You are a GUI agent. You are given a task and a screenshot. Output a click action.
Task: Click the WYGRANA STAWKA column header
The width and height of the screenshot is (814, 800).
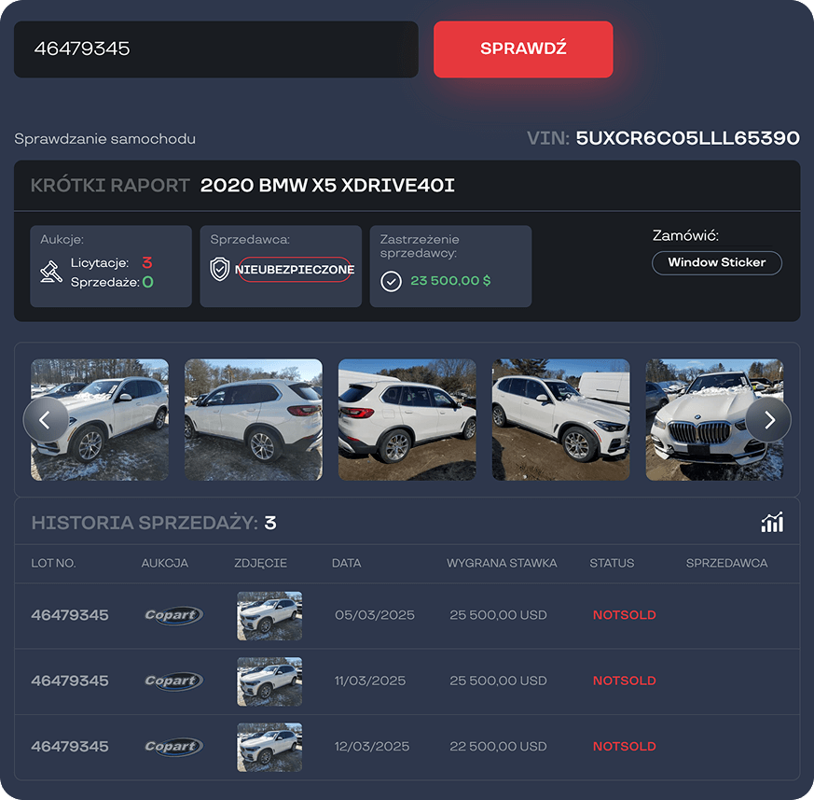tap(502, 563)
